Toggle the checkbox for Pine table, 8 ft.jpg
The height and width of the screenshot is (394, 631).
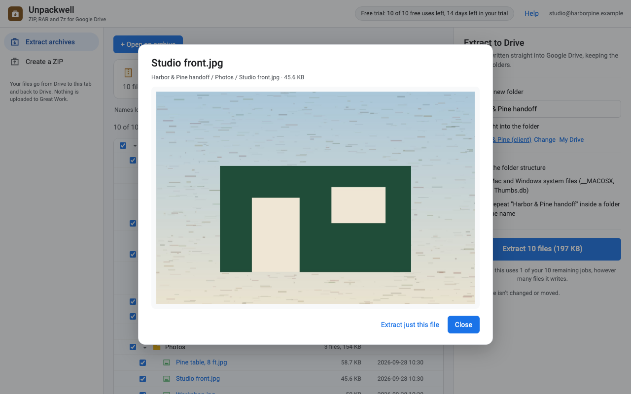pos(142,362)
